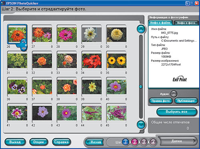
Task: Select photo 36 pansies thumbnail
Action: coord(17,87)
